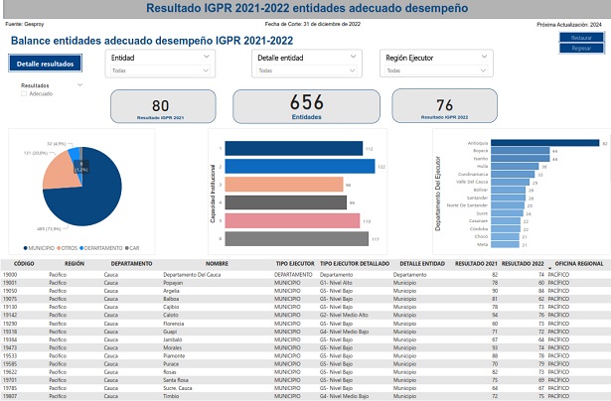The height and width of the screenshot is (401, 611).
Task: Select the 'Popayan' name cell
Action: click(173, 283)
